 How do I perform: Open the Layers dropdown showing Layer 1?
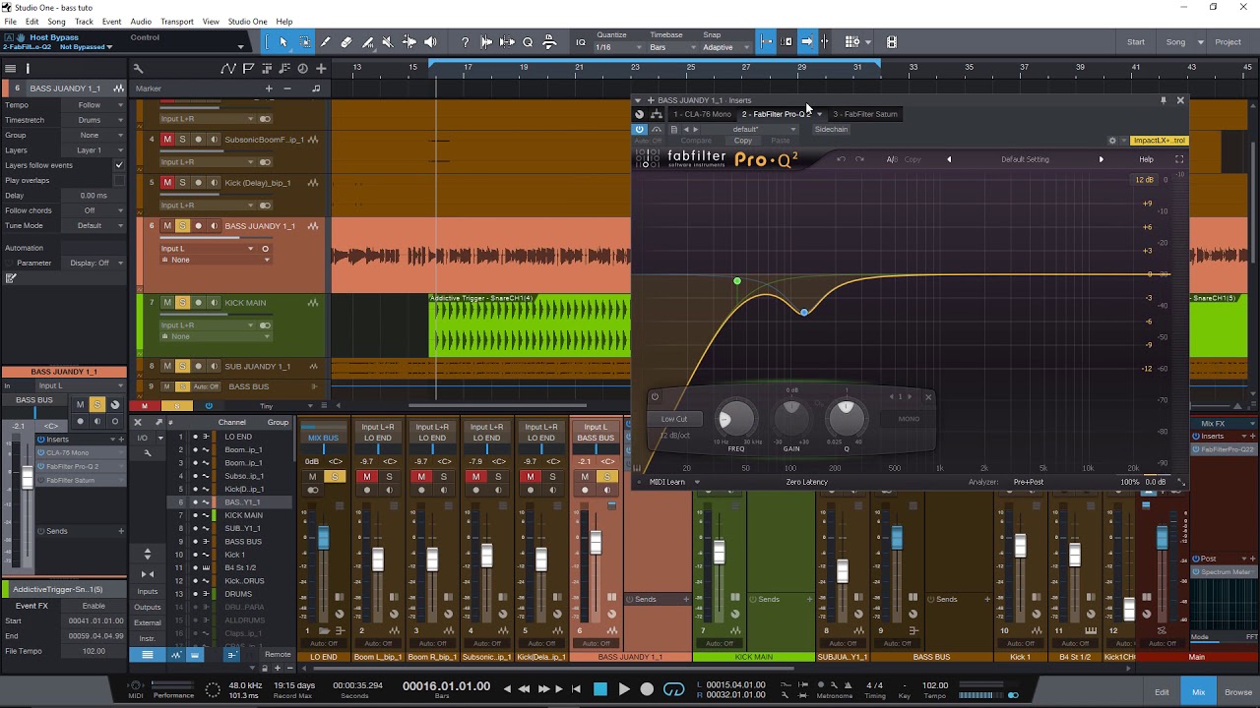click(95, 150)
